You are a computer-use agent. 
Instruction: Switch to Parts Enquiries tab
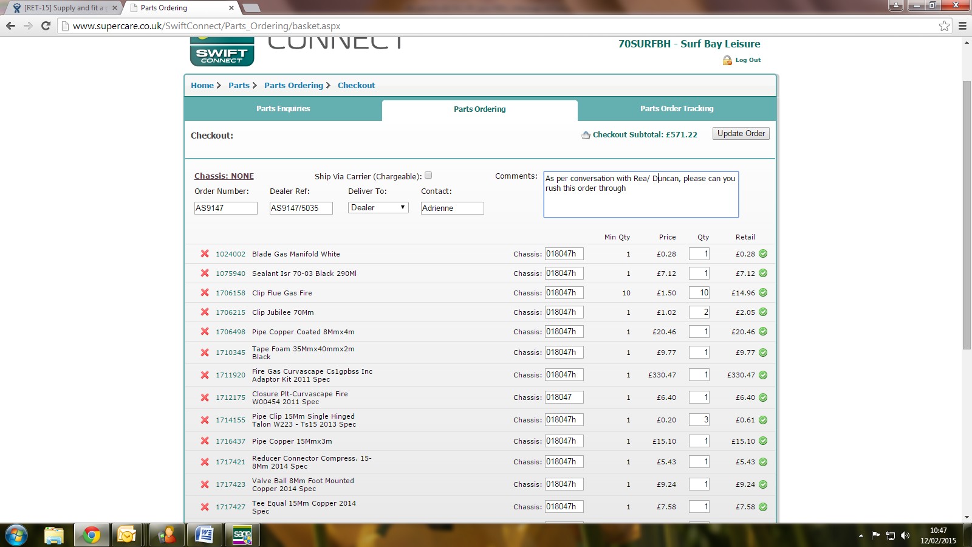(283, 109)
